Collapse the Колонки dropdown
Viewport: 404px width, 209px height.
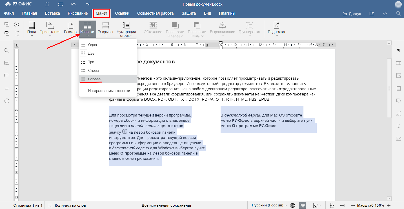(87, 29)
